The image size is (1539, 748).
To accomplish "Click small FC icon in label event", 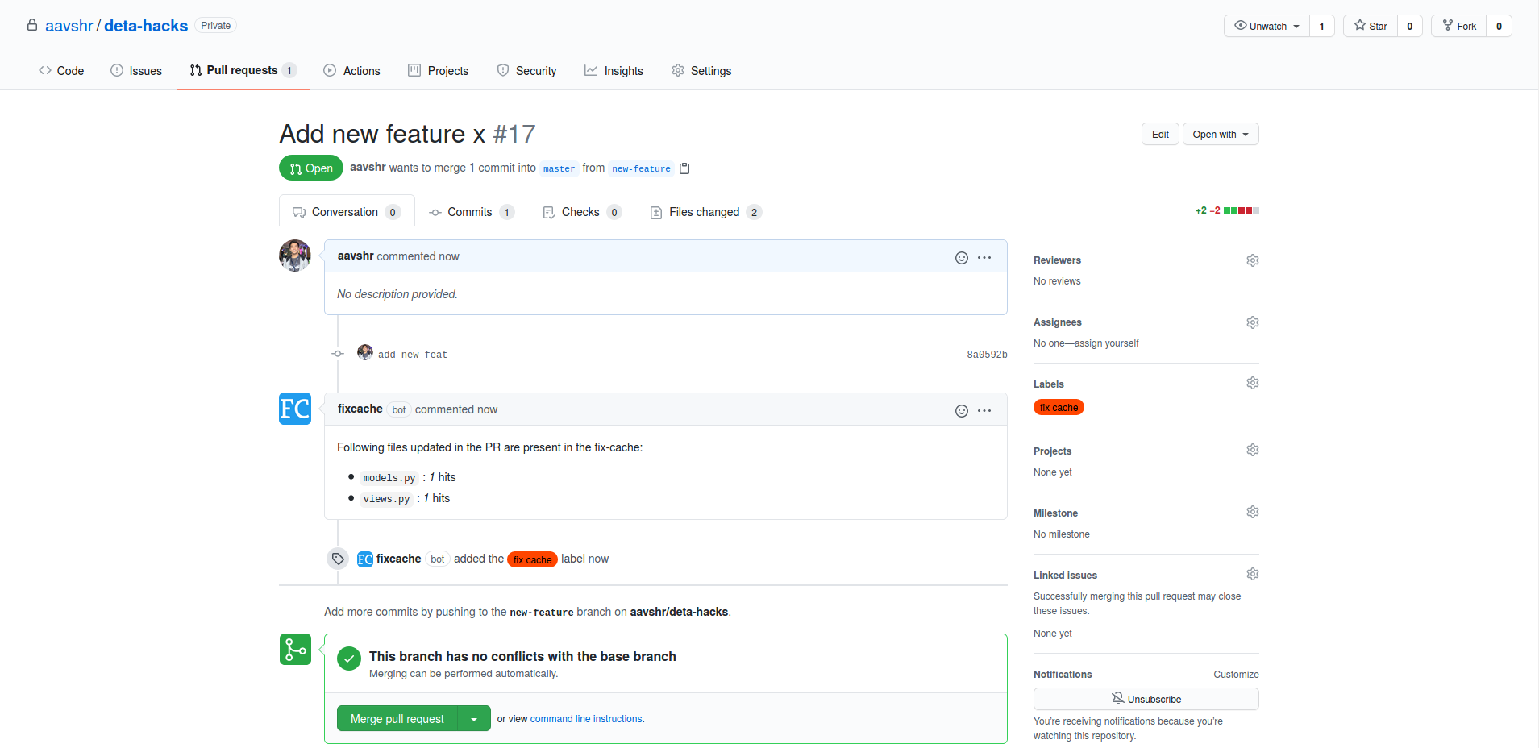I will 365,559.
